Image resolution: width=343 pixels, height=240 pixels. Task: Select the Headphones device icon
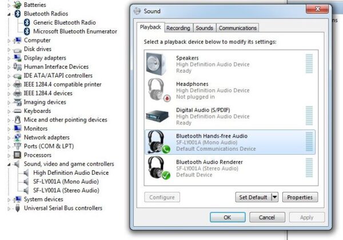coord(157,90)
